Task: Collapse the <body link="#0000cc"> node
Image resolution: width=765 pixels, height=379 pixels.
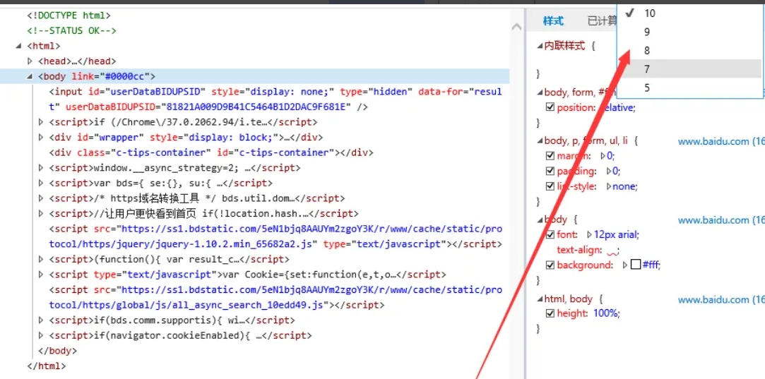Action: coord(30,76)
